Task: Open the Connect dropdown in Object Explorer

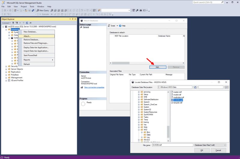Action: 6,23
